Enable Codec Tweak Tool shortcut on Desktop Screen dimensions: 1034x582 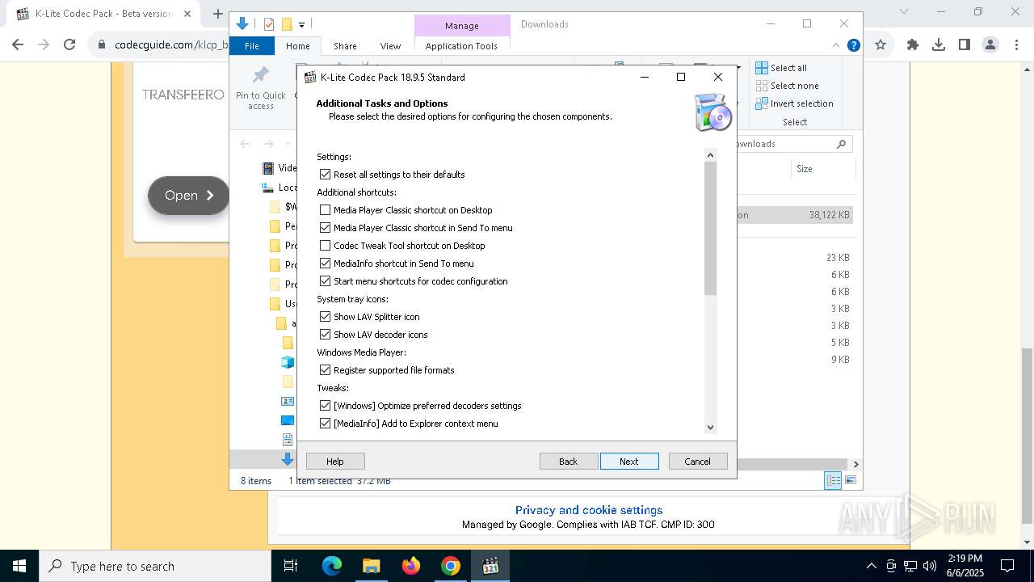click(x=325, y=246)
